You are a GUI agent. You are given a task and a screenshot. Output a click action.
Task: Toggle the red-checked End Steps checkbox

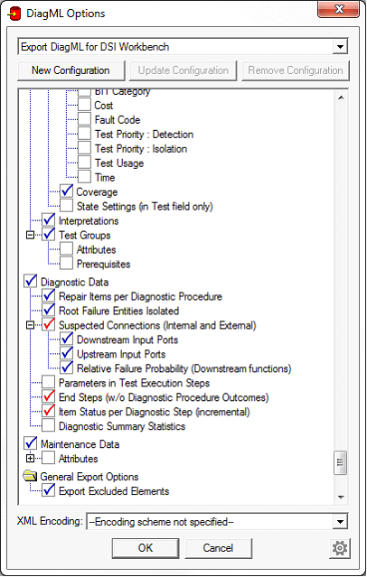[x=48, y=397]
